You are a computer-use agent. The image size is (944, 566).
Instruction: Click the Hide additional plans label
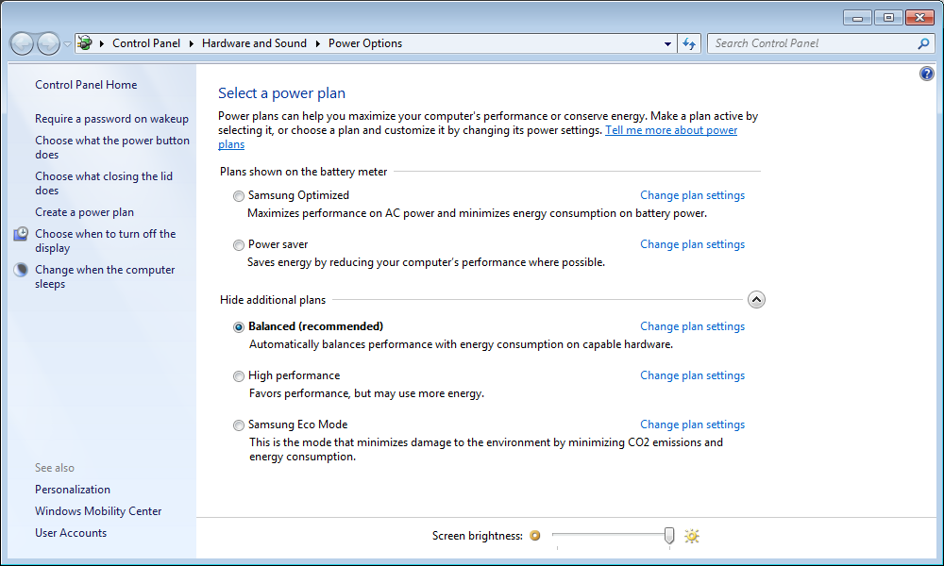273,300
